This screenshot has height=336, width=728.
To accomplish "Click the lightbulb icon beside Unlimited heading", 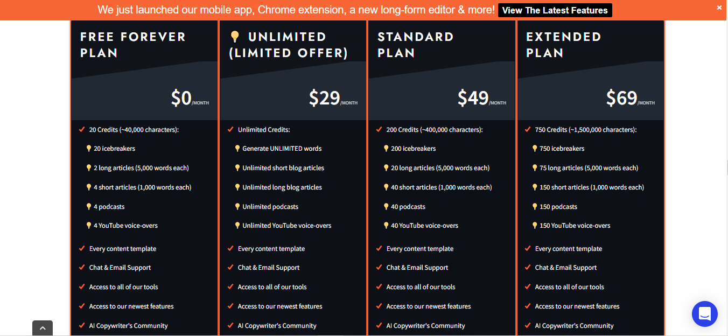I will click(234, 37).
